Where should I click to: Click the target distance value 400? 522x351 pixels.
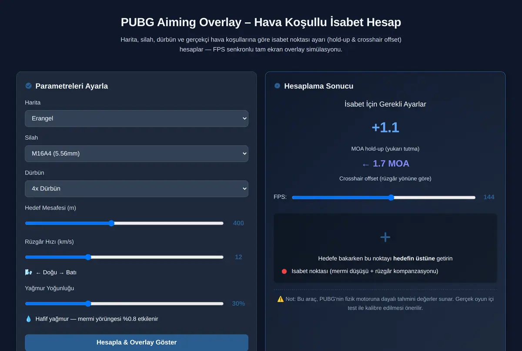238,223
